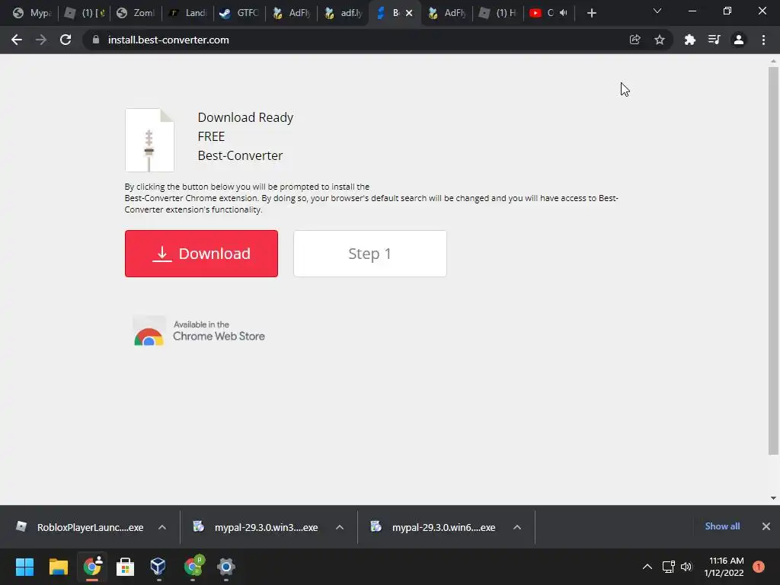Expand mypal win3 download options
Image resolution: width=780 pixels, height=585 pixels.
(x=340, y=527)
